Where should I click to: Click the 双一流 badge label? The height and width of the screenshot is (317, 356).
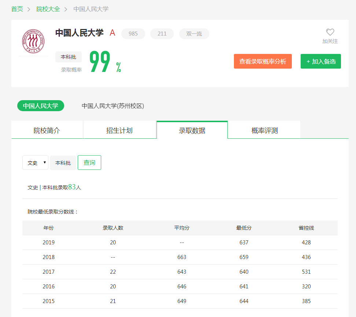[x=194, y=33]
